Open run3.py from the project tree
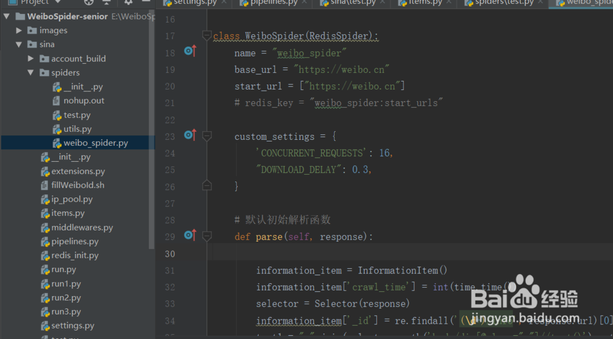This screenshot has width=613, height=339. point(66,311)
